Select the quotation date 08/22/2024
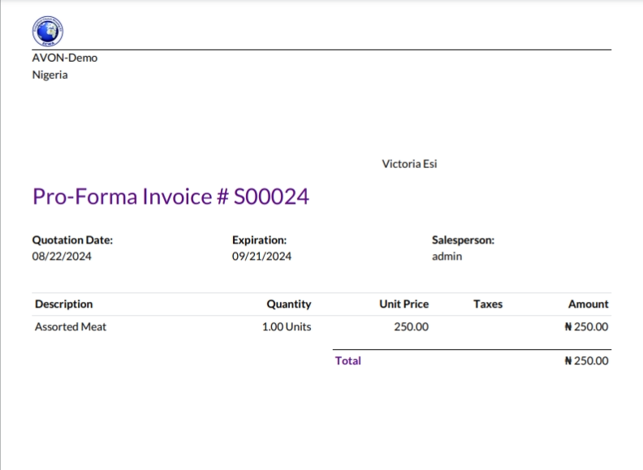This screenshot has width=643, height=470. click(62, 257)
